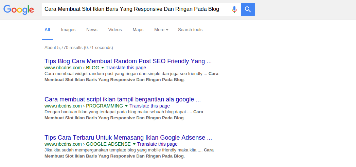Screen dimensions: 356x167
Task: Expand dropdown arrow beside GOOGLE ADSENSE URL
Action: [134, 144]
